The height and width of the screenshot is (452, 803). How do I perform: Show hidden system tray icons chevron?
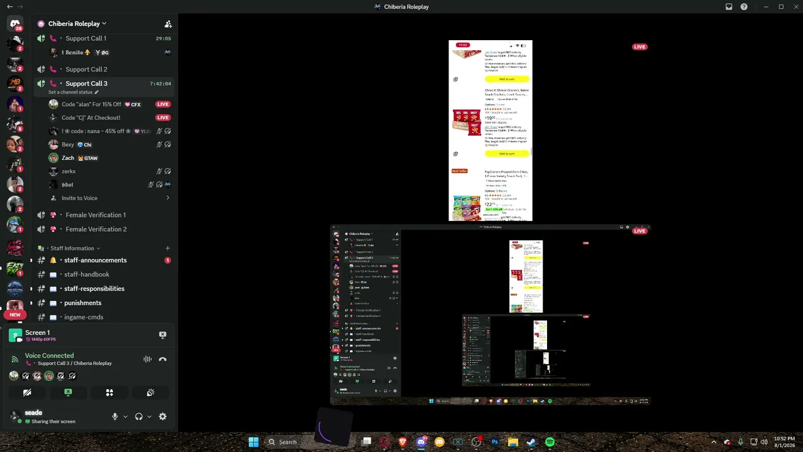[x=713, y=442]
